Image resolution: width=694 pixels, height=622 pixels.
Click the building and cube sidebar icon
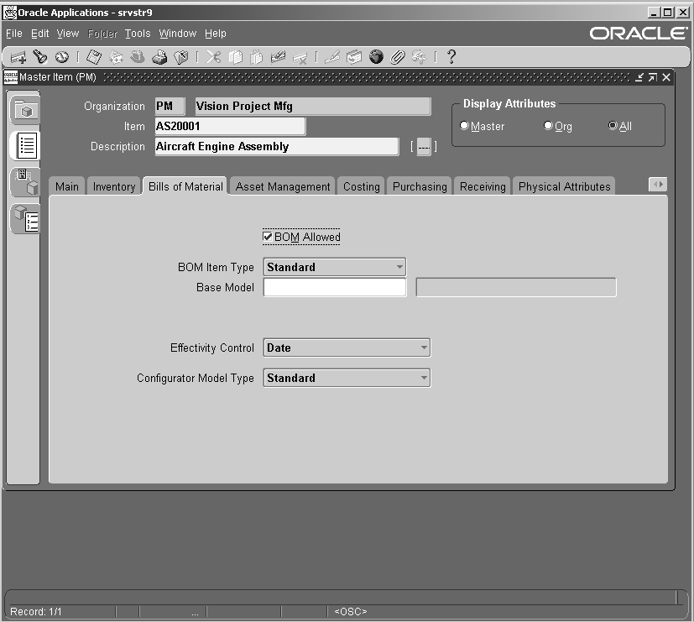tap(25, 182)
